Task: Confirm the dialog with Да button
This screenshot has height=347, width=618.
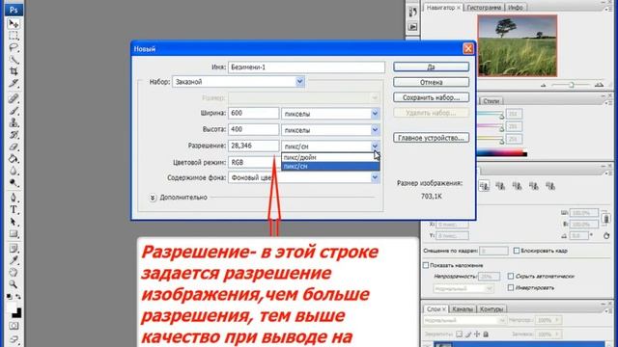Action: coord(432,67)
